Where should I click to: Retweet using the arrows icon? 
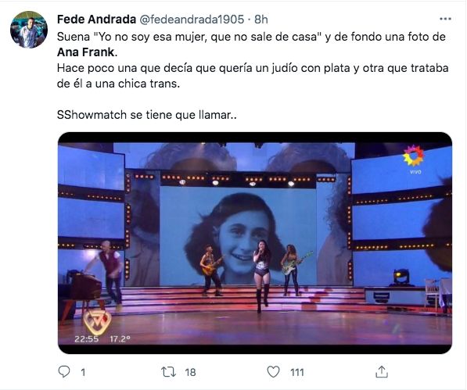tap(168, 372)
